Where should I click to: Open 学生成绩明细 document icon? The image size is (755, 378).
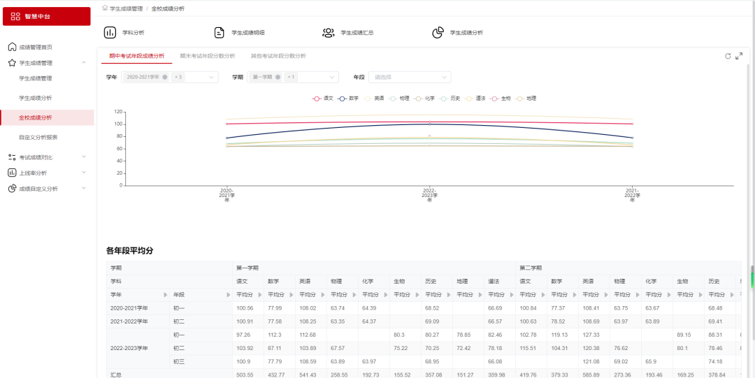[220, 33]
